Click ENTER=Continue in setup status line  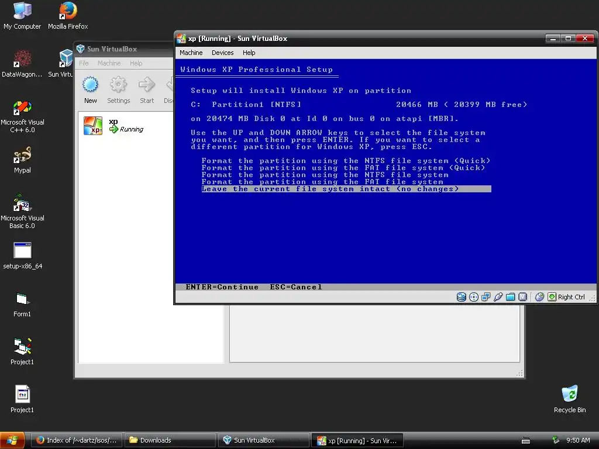point(222,287)
